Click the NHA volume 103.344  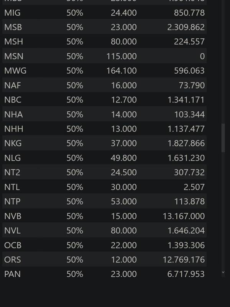(189, 114)
